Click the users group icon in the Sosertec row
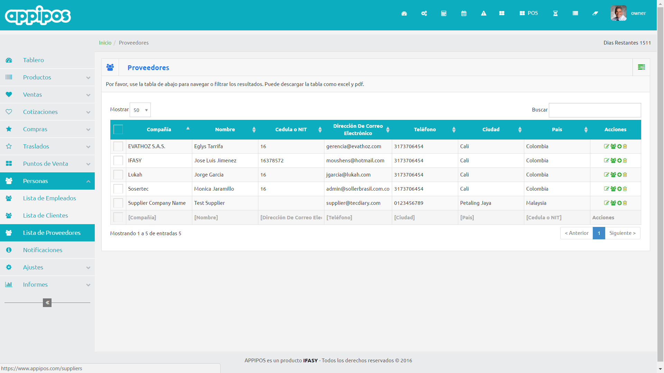The image size is (664, 373). 613,189
